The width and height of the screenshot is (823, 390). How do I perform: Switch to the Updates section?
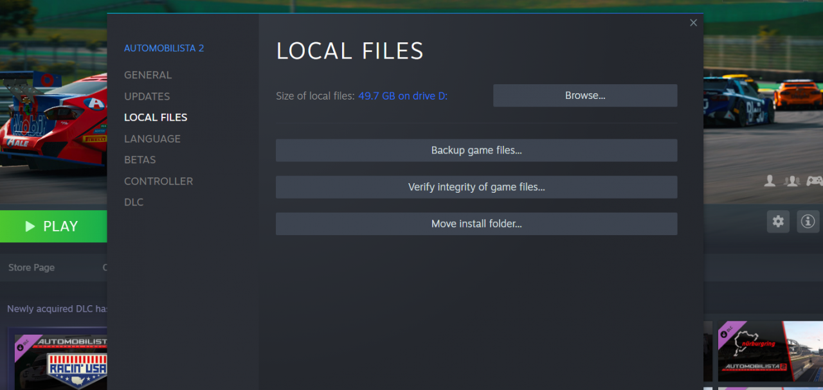coord(147,96)
